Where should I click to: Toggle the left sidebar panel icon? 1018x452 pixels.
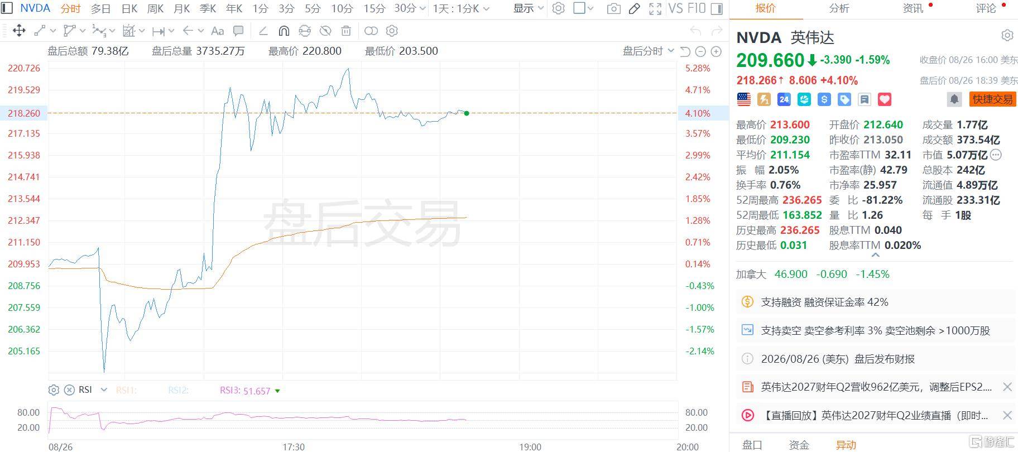click(x=7, y=8)
